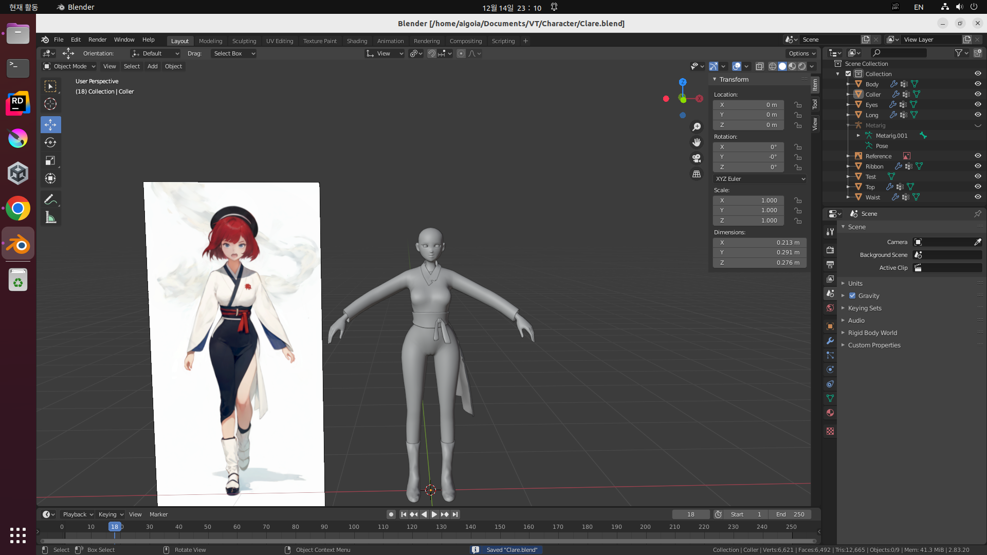This screenshot has width=987, height=555.
Task: Open the Material properties tab icon
Action: 830,413
